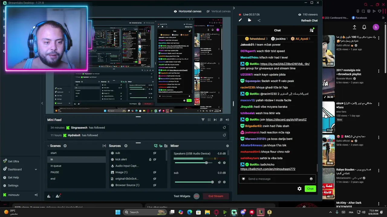Add a new scene with the plus icon
Screen dimensions: 387x217
coord(65,146)
